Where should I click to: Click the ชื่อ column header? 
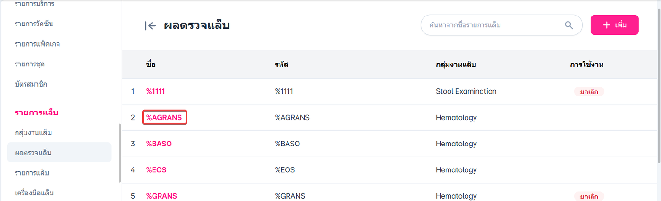(151, 64)
